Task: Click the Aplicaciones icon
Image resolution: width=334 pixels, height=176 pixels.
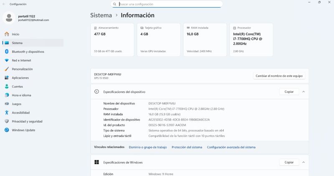Action: pos(7,78)
